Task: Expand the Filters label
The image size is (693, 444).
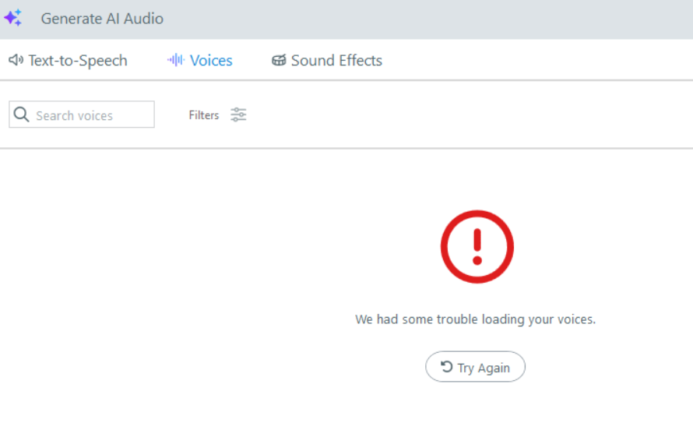Action: click(x=204, y=115)
